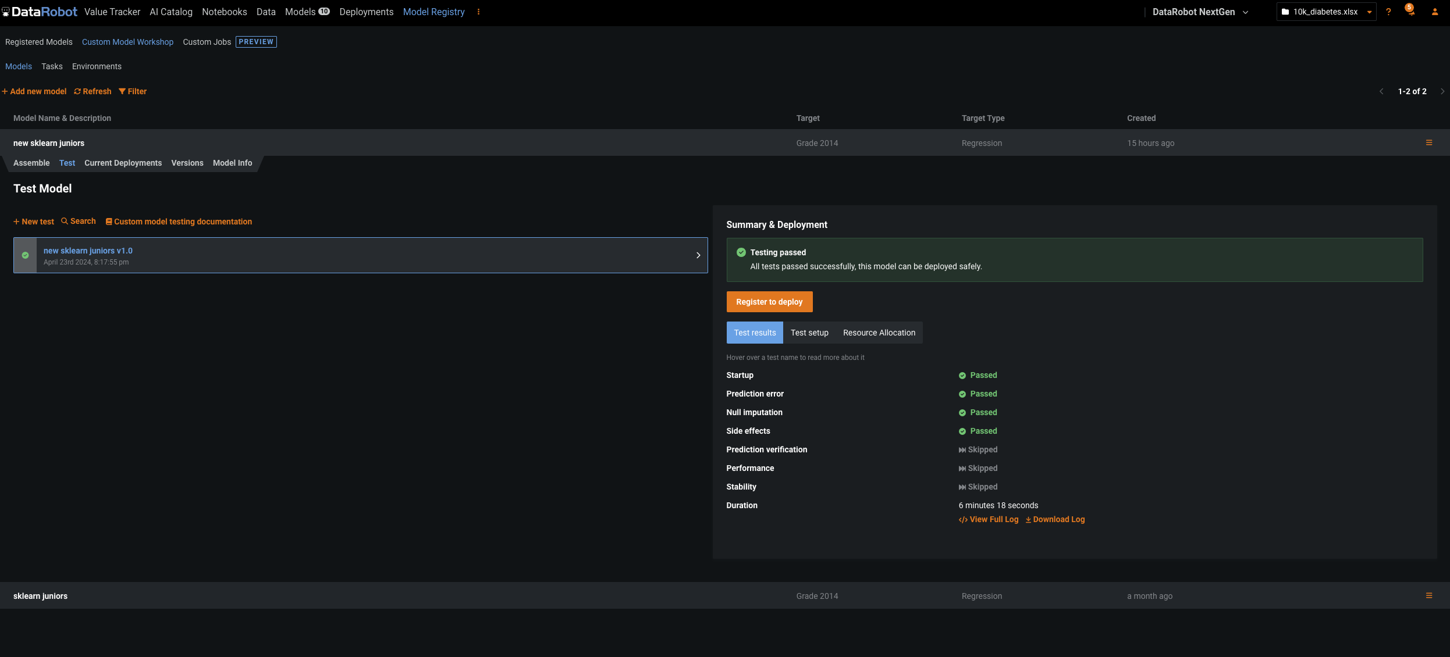
Task: Open the user profile icon
Action: (x=1434, y=12)
